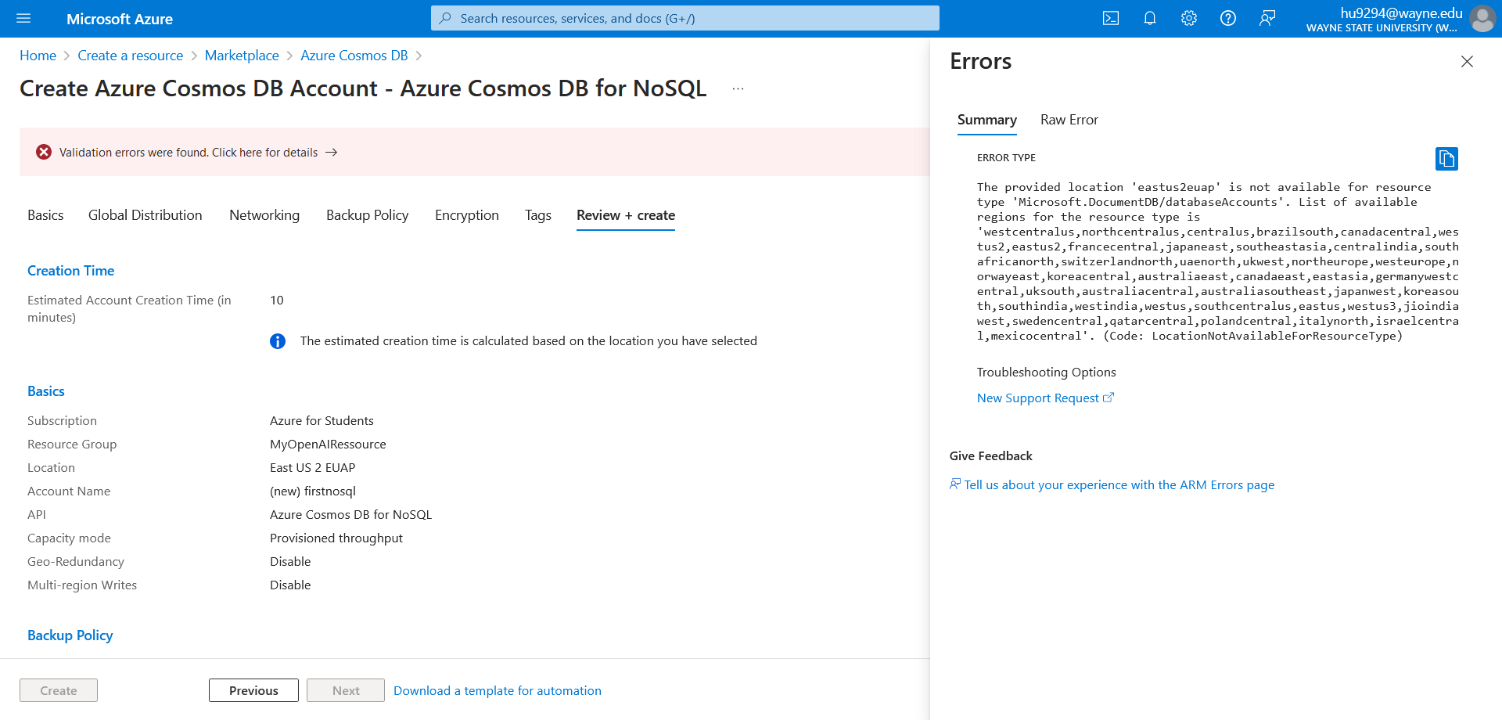Click the info icon beside the creation time note

tap(277, 340)
